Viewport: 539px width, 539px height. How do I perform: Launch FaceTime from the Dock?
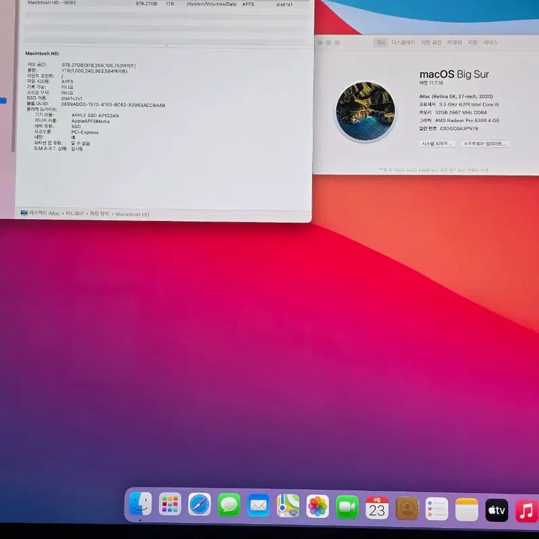tap(347, 507)
